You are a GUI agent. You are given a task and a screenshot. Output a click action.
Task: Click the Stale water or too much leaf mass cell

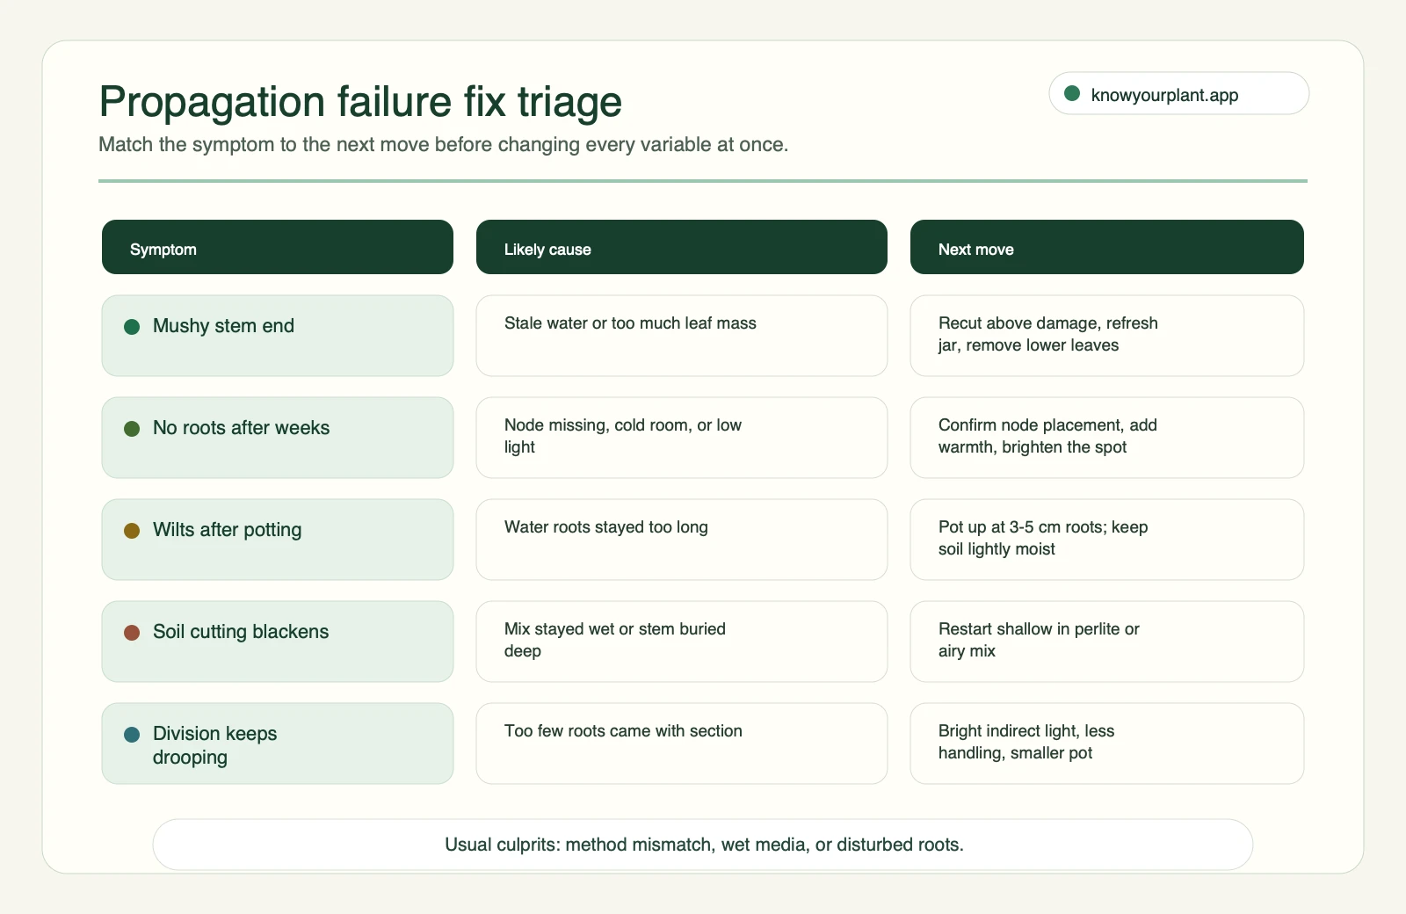pyautogui.click(x=682, y=336)
